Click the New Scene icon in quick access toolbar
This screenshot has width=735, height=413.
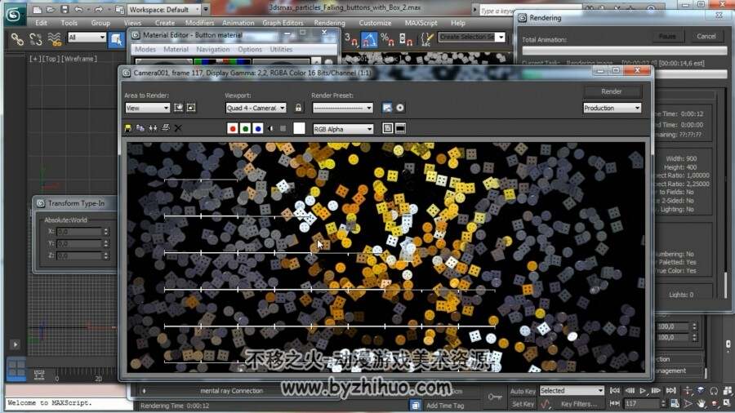tap(38, 9)
